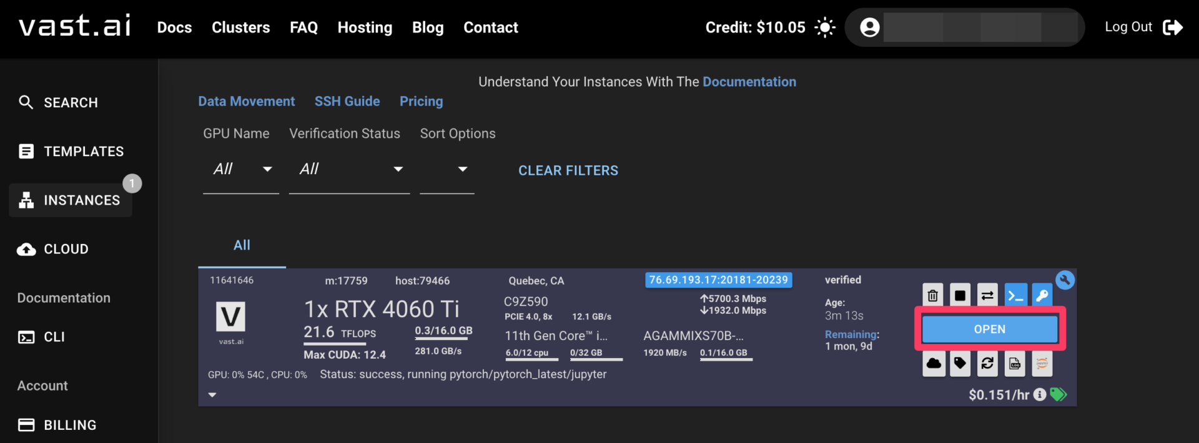Click the CLEAR FILTERS link
Image resolution: width=1199 pixels, height=443 pixels.
pos(568,170)
